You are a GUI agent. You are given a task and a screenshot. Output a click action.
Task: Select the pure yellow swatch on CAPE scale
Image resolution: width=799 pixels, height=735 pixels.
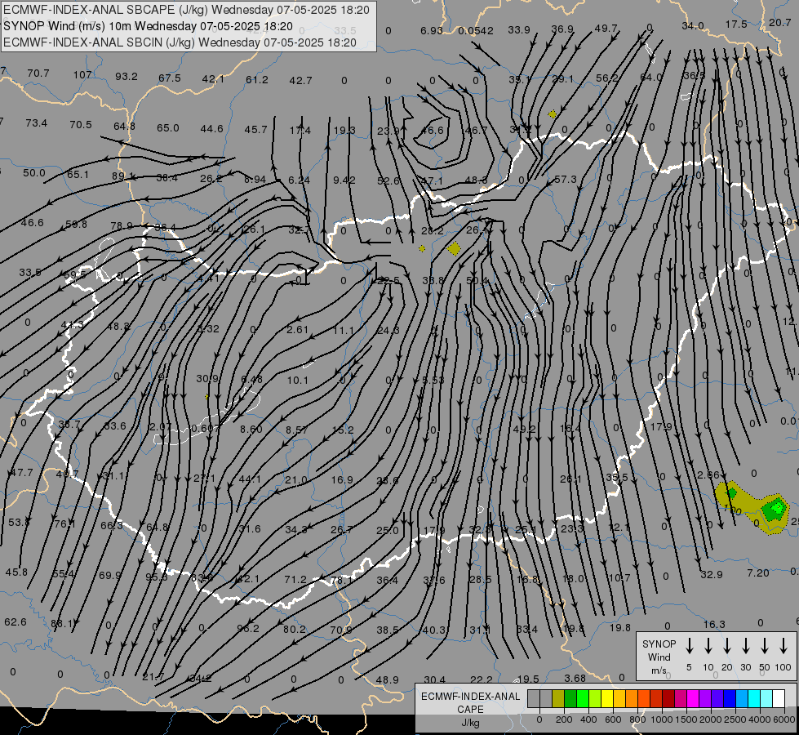point(607,699)
